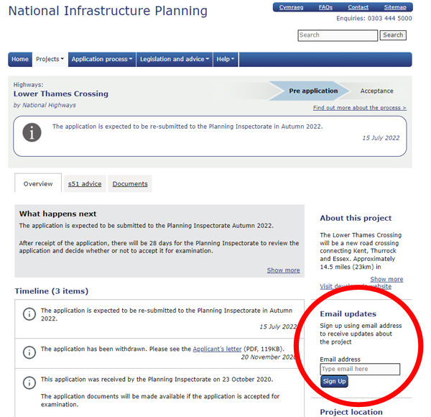Show more under What happens next

(x=284, y=270)
